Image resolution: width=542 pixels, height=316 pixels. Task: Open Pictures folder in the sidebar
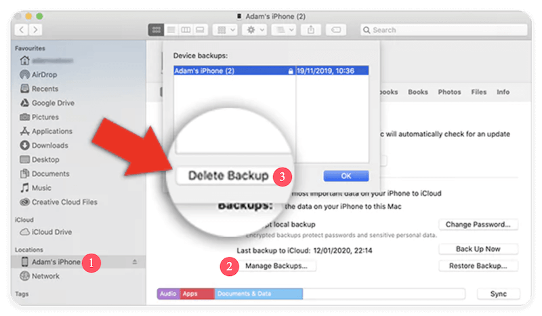click(x=39, y=117)
